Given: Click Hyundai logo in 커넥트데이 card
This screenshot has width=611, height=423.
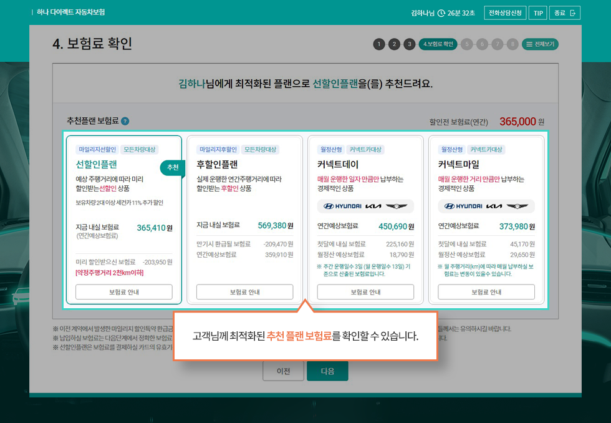Looking at the screenshot, I should click(339, 207).
